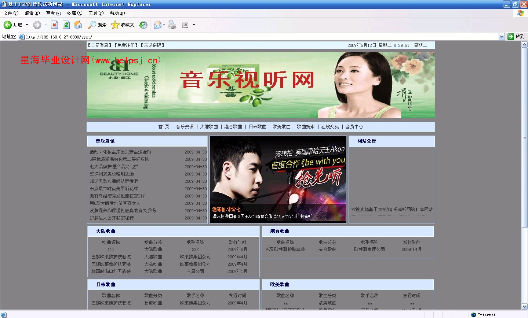Open the Search (搜索) toolbar button

(97, 25)
